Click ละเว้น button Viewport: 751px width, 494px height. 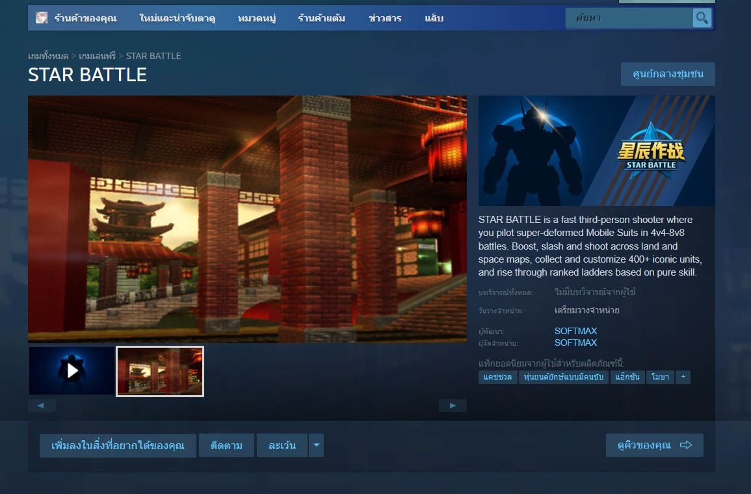[282, 446]
